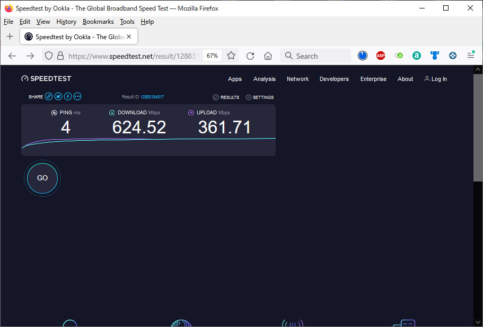Open the SETTINGS page of Speedtest
Screen dimensions: 483x327
pyautogui.click(x=260, y=97)
